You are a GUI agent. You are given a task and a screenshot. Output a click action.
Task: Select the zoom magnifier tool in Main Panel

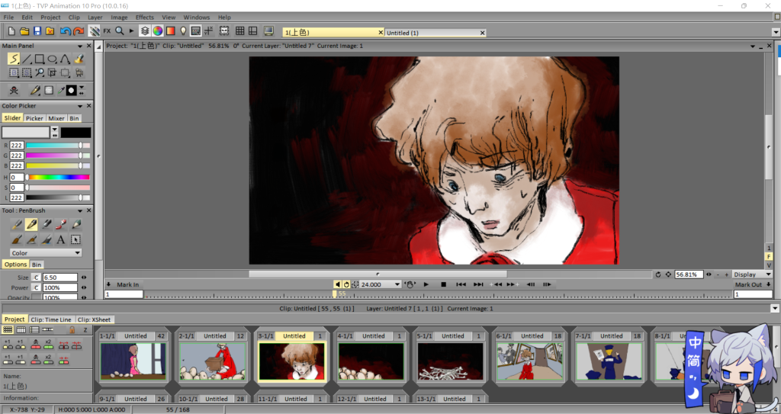pos(40,72)
